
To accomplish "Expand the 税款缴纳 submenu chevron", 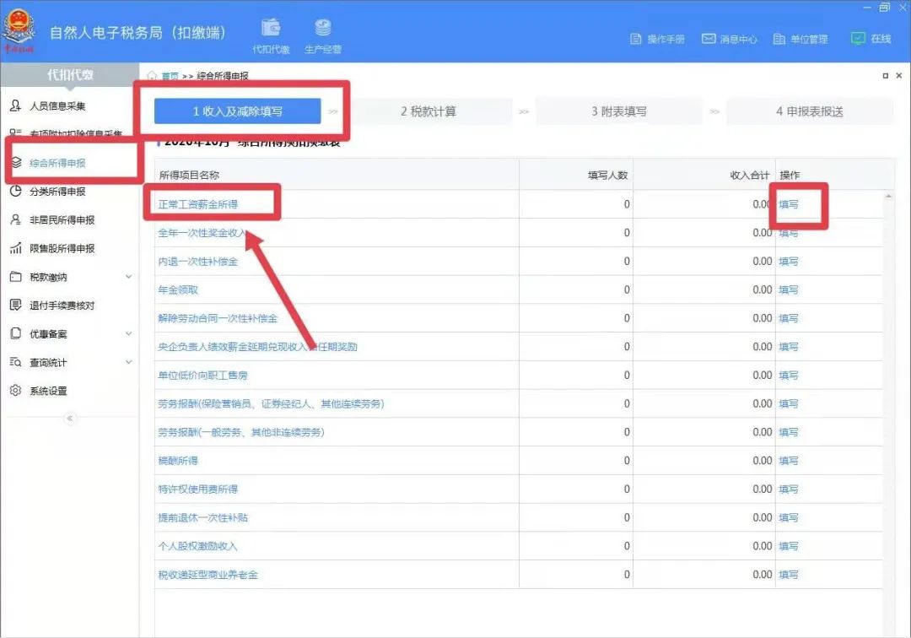I will (129, 277).
